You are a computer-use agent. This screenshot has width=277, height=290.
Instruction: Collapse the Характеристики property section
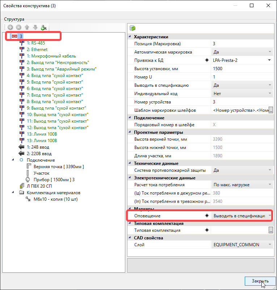click(130, 37)
